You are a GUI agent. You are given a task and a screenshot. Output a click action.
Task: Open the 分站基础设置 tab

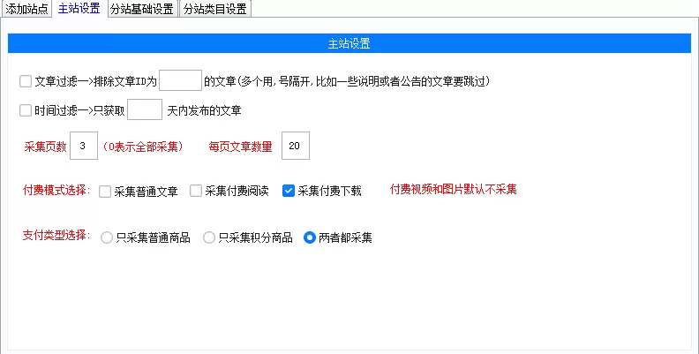tap(142, 9)
